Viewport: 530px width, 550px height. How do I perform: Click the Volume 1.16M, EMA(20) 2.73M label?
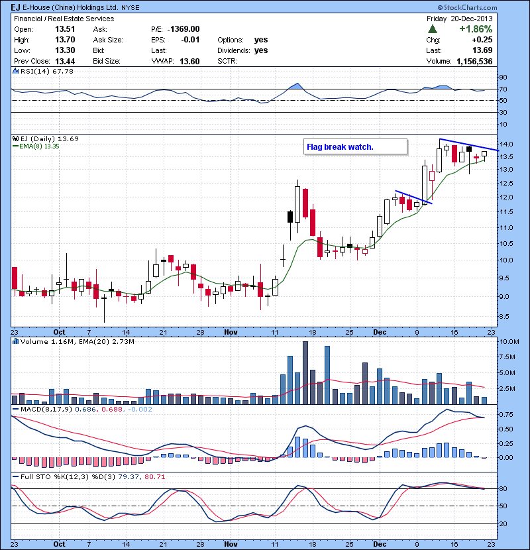(x=77, y=341)
